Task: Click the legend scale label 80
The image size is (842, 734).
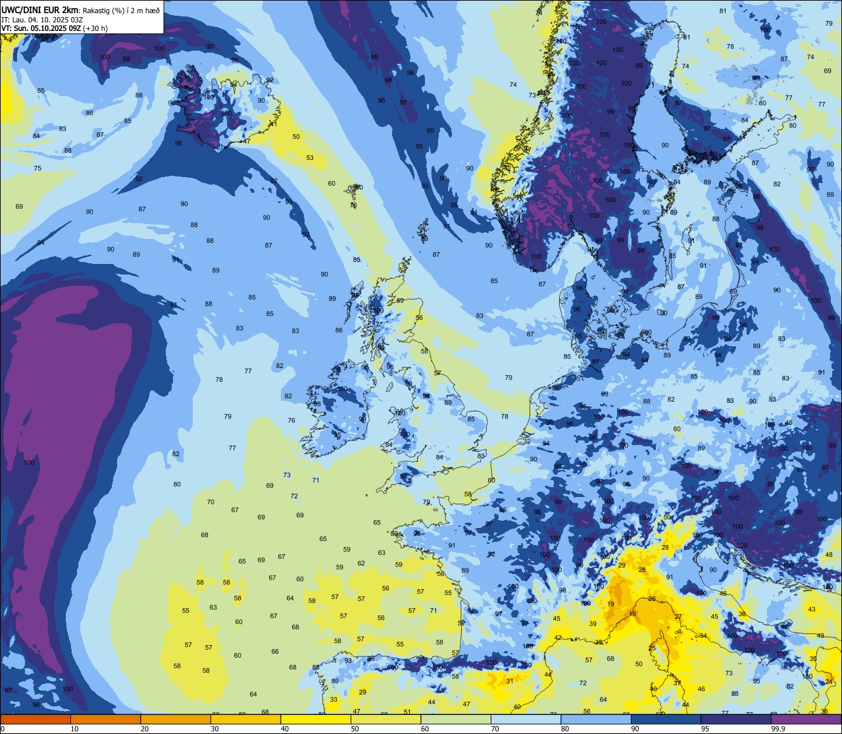Action: [565, 729]
